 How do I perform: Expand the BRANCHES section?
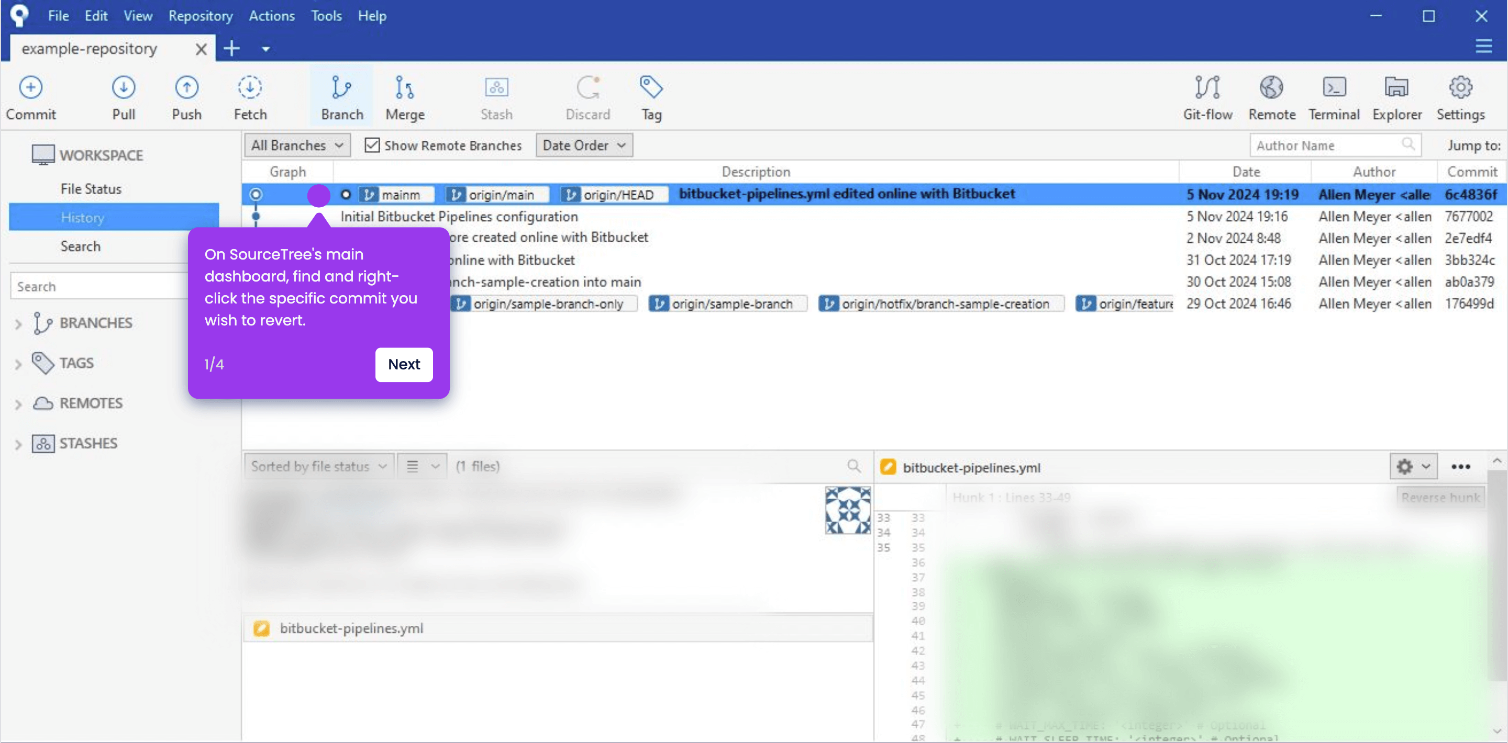18,323
